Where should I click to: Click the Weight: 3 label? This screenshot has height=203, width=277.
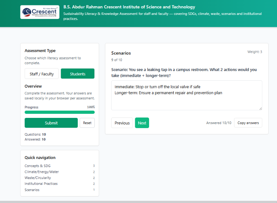pyautogui.click(x=254, y=52)
